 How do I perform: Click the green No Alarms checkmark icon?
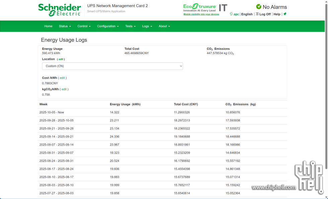[x=259, y=7]
